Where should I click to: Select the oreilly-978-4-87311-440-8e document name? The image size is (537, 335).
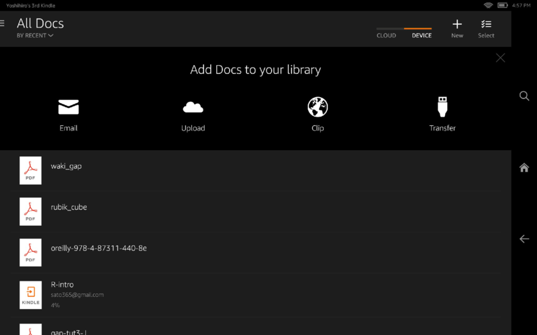coord(99,248)
